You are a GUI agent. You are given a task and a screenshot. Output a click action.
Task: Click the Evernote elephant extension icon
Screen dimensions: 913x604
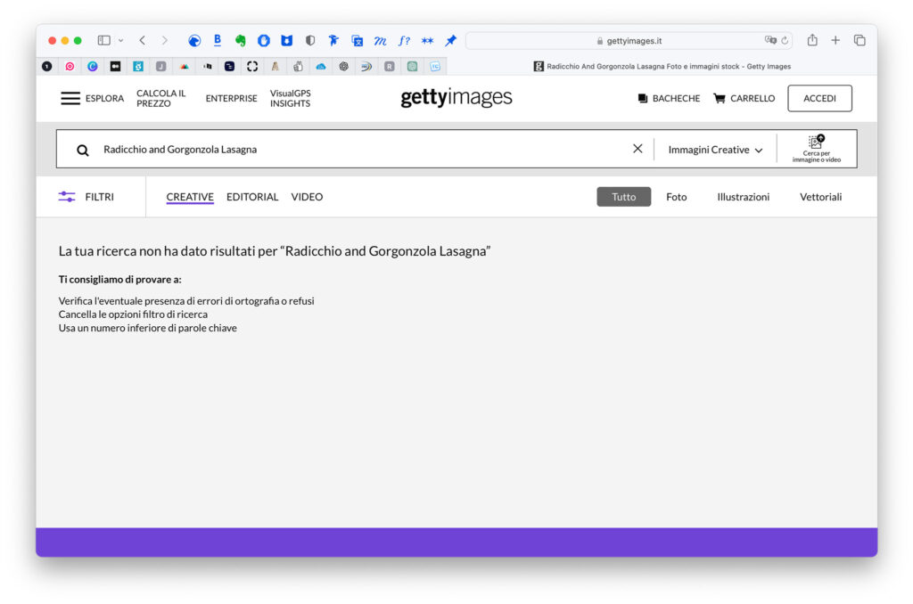pyautogui.click(x=240, y=40)
